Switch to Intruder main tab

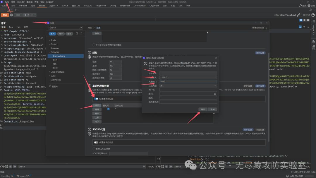pyautogui.click(x=23, y=6)
